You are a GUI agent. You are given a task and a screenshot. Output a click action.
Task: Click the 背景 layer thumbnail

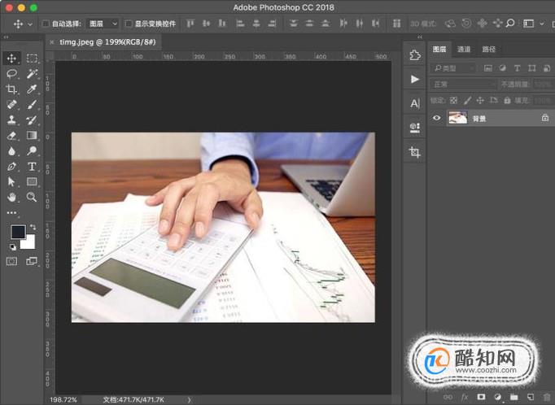point(458,117)
